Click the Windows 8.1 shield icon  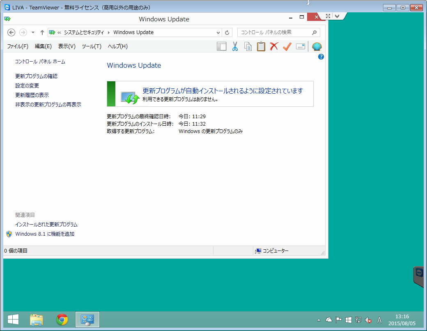pos(9,234)
